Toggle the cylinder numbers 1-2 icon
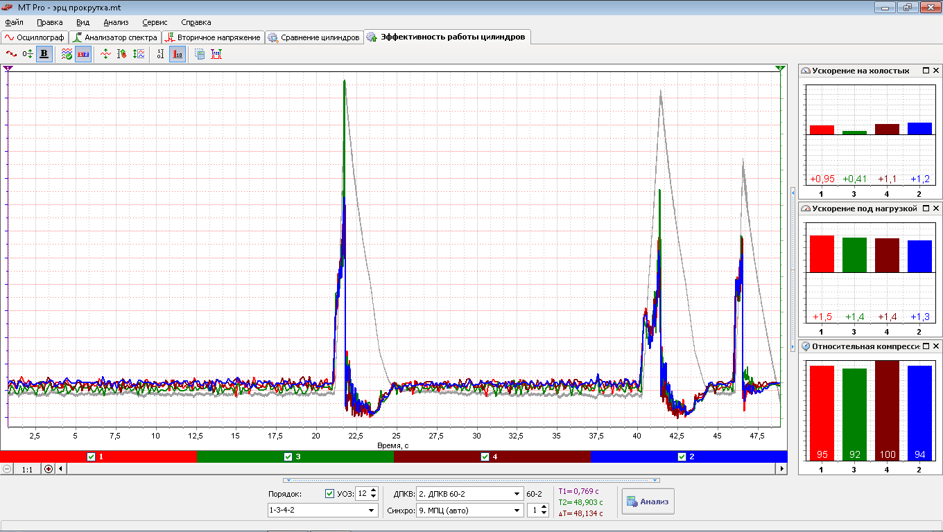The width and height of the screenshot is (943, 532). tap(83, 53)
